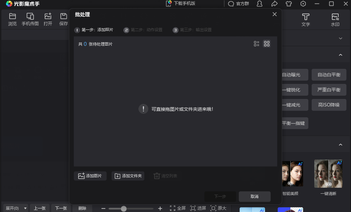The width and height of the screenshot is (351, 212).
Task: Click the 一键锐化 sharpen button
Action: click(x=295, y=90)
